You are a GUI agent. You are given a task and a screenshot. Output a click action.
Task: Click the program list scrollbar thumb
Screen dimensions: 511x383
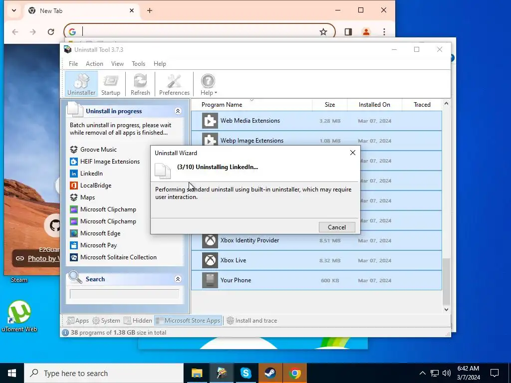tap(446, 282)
